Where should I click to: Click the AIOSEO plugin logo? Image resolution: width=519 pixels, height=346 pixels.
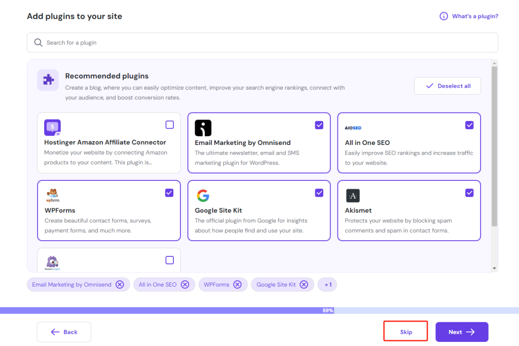point(353,128)
